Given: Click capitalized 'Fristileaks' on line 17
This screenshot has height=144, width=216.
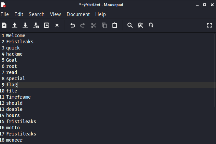Looking at the screenshot, I should click(21, 134).
